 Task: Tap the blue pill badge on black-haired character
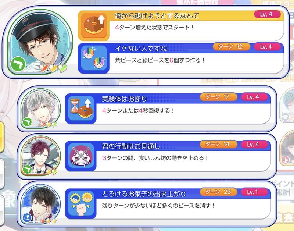[27, 218]
